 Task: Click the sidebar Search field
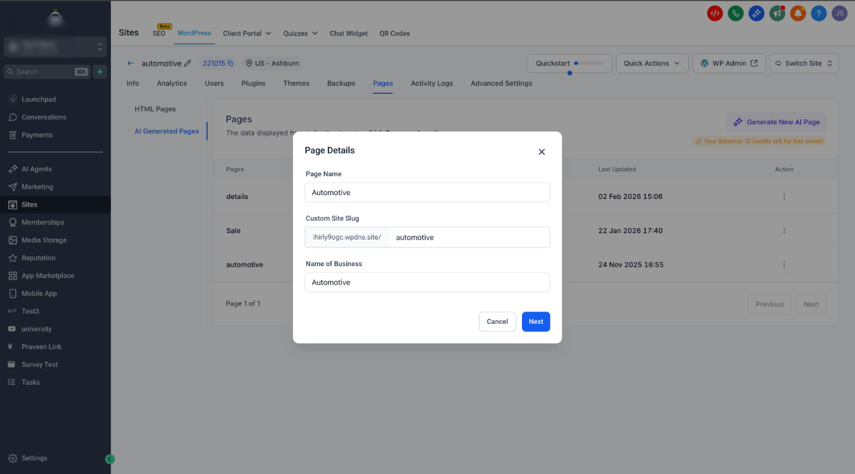click(x=46, y=72)
